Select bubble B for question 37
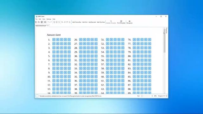The width and height of the screenshot is (203, 114). coord(85,85)
